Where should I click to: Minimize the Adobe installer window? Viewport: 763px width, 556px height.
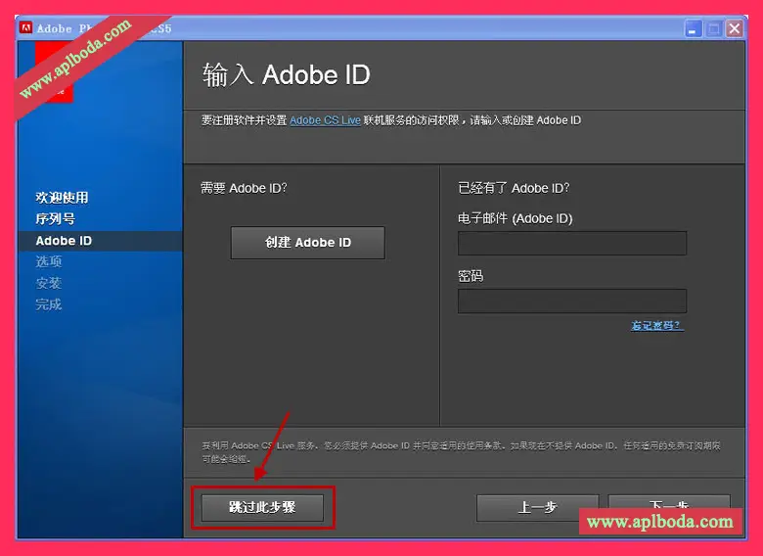pos(693,28)
